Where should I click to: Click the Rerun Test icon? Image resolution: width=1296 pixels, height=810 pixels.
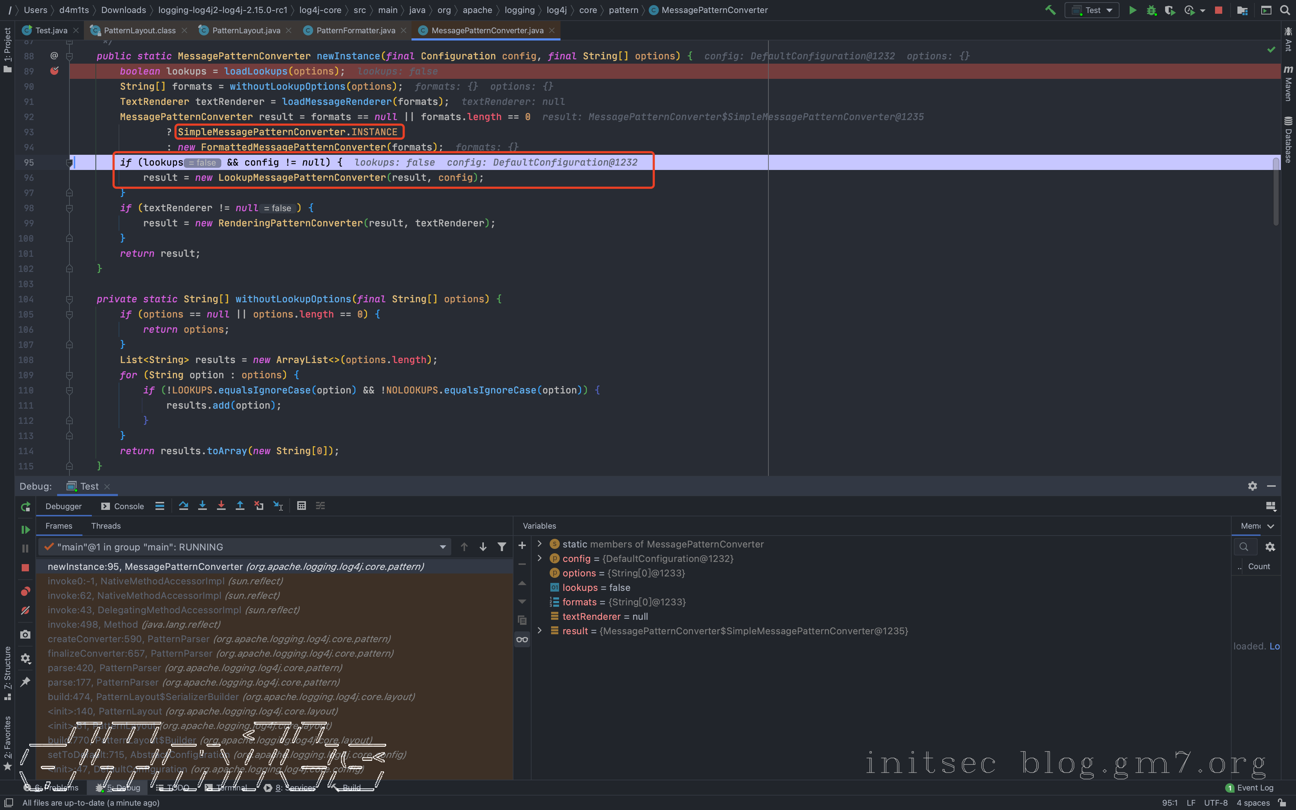tap(25, 507)
